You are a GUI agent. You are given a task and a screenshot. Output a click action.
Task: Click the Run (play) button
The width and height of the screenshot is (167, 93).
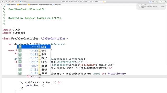point(2,2)
